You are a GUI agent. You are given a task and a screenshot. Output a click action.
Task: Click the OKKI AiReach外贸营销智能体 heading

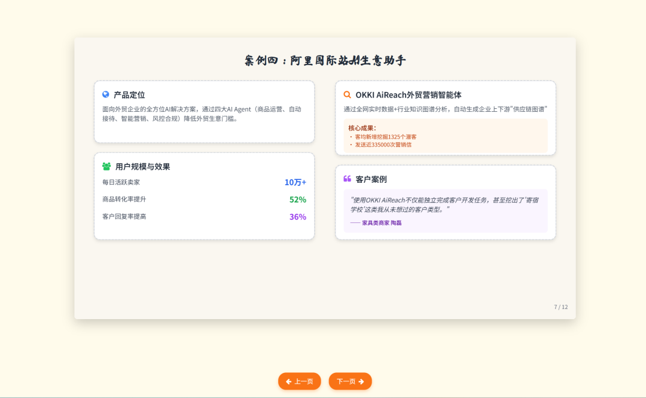point(409,95)
